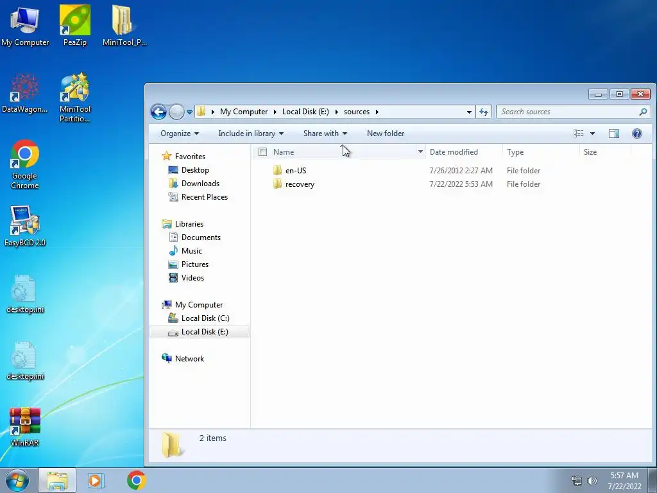Click Windows Explorer taskbar button

[57, 480]
